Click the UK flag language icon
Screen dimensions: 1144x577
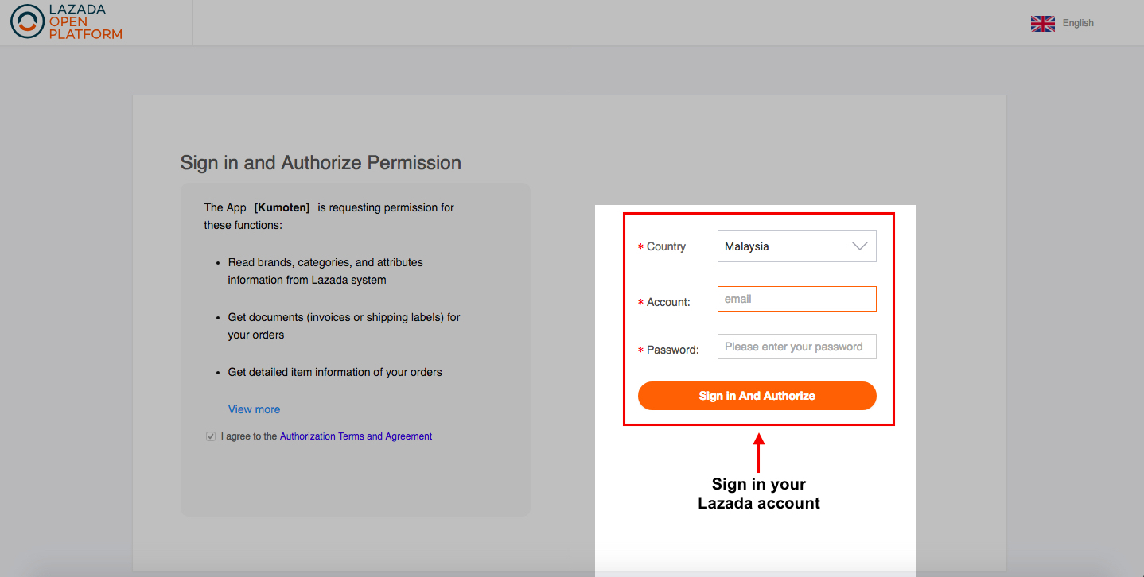coord(1042,24)
